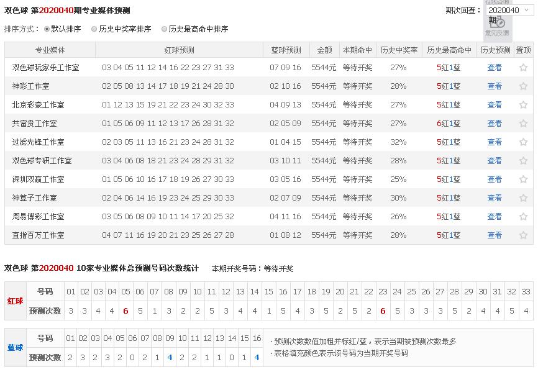Viewport: 538px width, 372px height.
Task: Click the 历史最高命中 column header
Action: coord(449,50)
